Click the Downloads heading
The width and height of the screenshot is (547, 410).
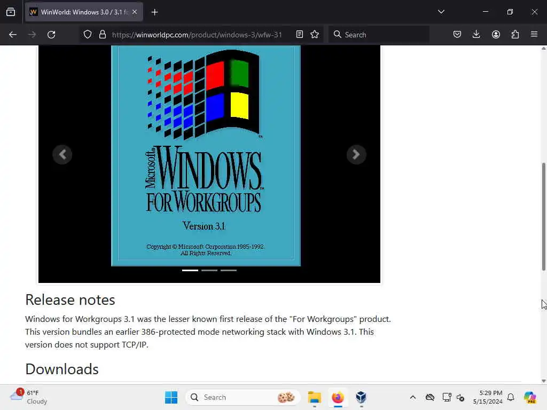click(62, 369)
